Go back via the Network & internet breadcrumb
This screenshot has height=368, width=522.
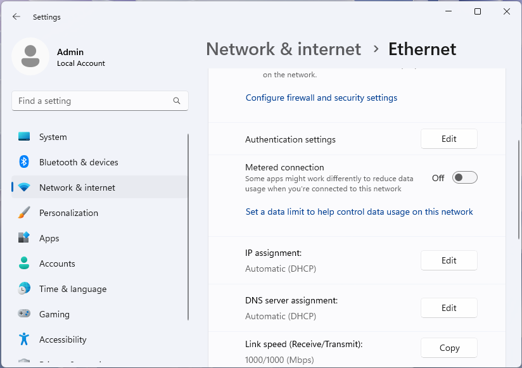pyautogui.click(x=283, y=49)
